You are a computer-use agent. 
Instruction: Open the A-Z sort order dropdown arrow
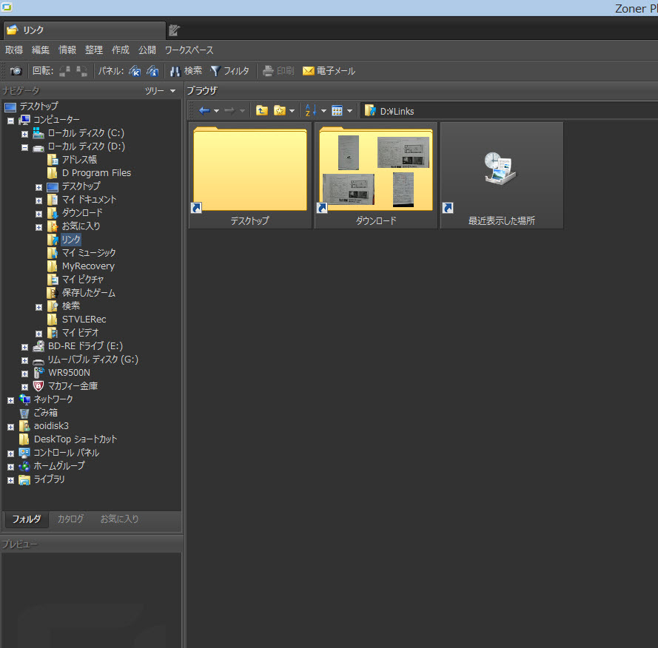323,111
